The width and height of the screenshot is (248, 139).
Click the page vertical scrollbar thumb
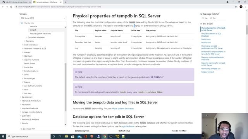tap(247, 30)
